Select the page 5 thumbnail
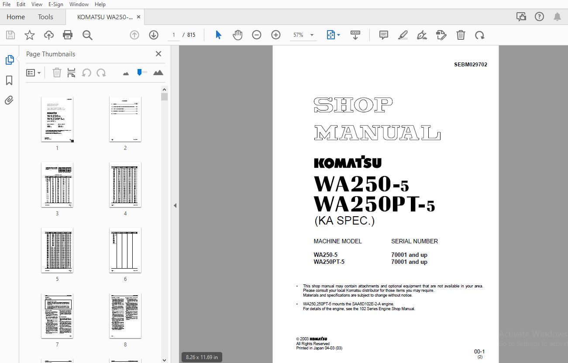568x363 pixels. coord(57,250)
